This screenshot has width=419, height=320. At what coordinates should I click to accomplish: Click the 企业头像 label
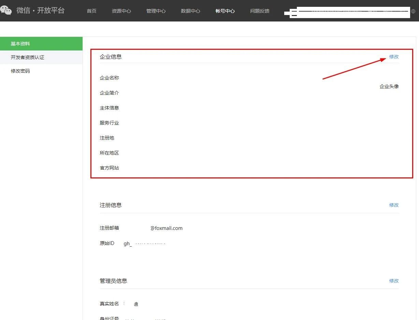coord(389,86)
